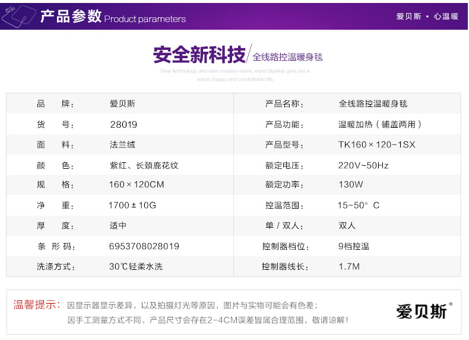Click the 控制器线长 label
This screenshot has height=340, width=469.
pyautogui.click(x=285, y=266)
